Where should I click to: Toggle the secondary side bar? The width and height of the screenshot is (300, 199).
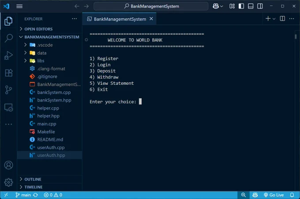click(x=260, y=6)
